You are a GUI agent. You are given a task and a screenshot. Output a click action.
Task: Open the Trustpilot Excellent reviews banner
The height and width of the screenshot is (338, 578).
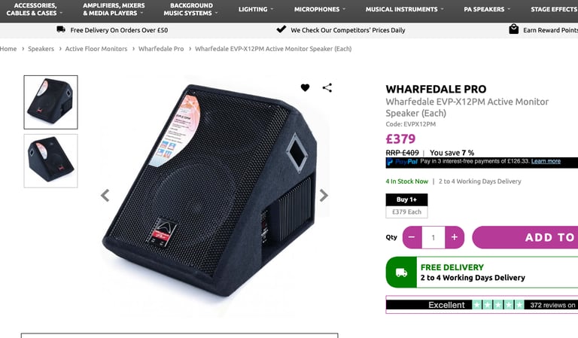pyautogui.click(x=482, y=305)
